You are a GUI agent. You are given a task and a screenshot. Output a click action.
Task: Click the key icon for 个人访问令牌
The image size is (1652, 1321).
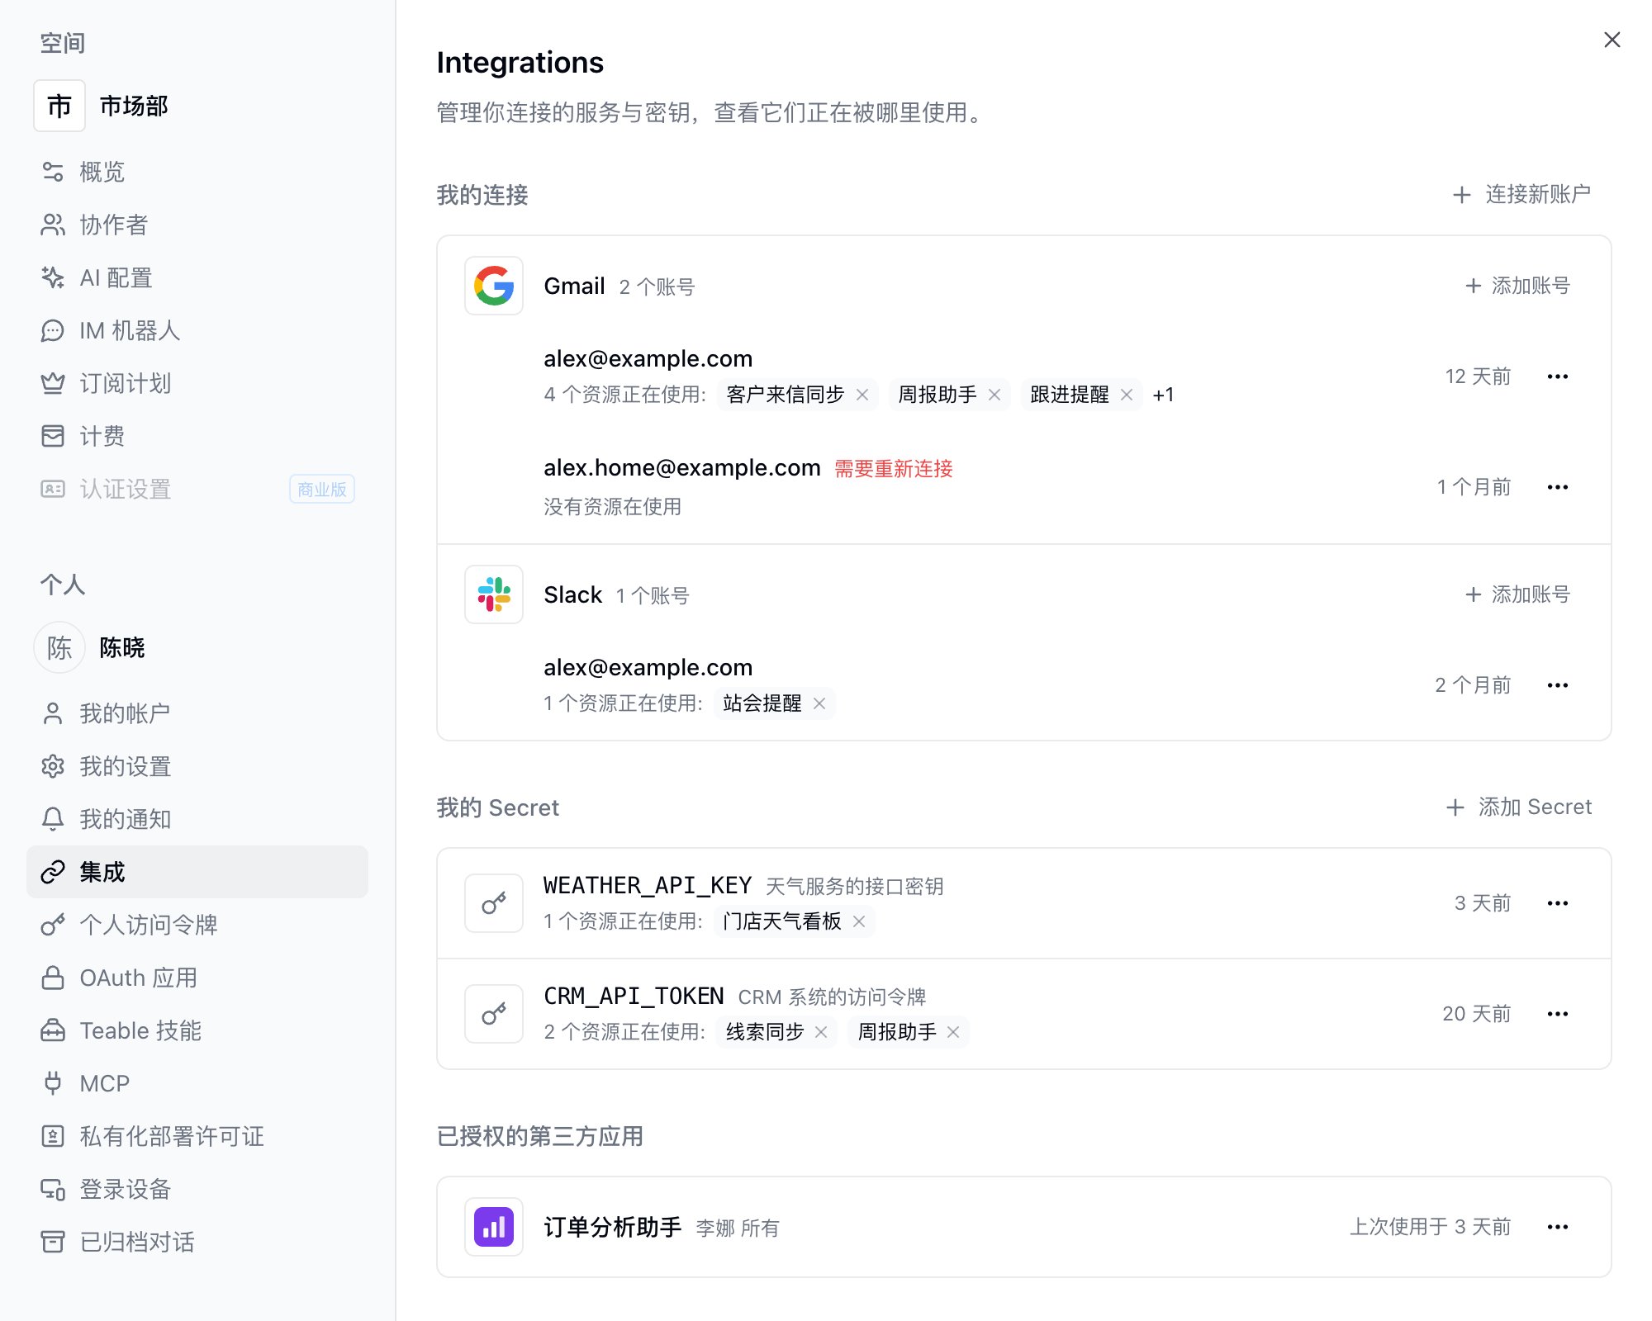53,925
